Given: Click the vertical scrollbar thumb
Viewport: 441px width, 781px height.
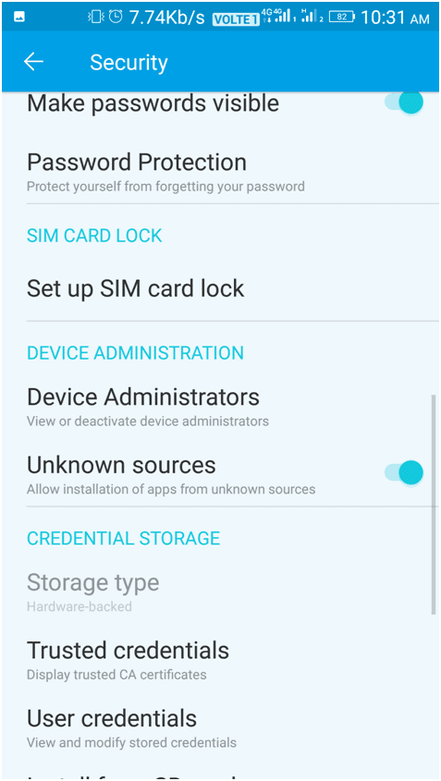Looking at the screenshot, I should click(433, 504).
